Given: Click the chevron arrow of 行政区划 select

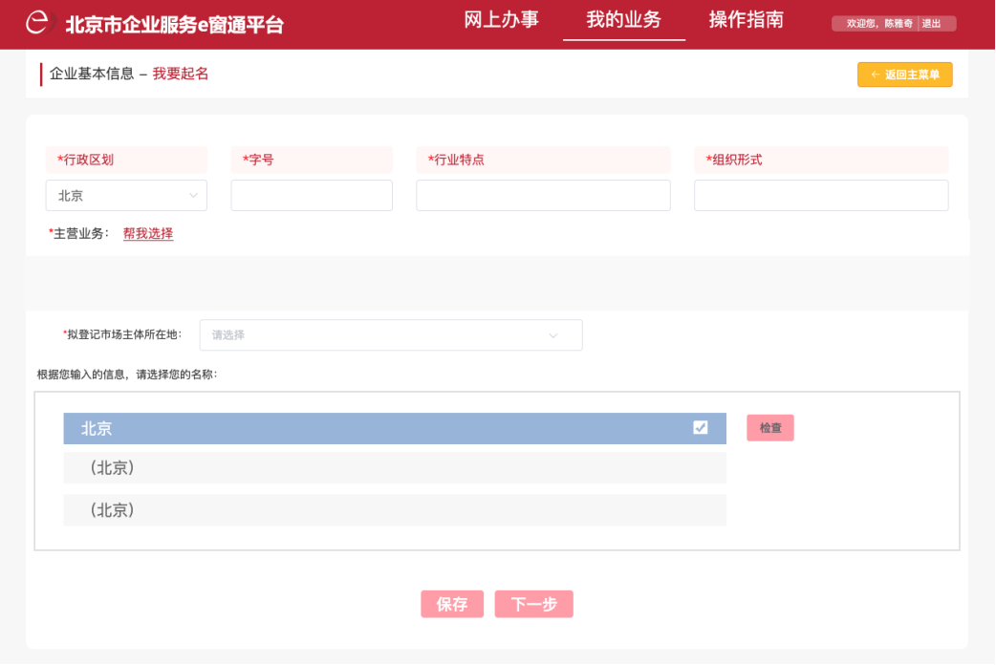Looking at the screenshot, I should coord(193,196).
